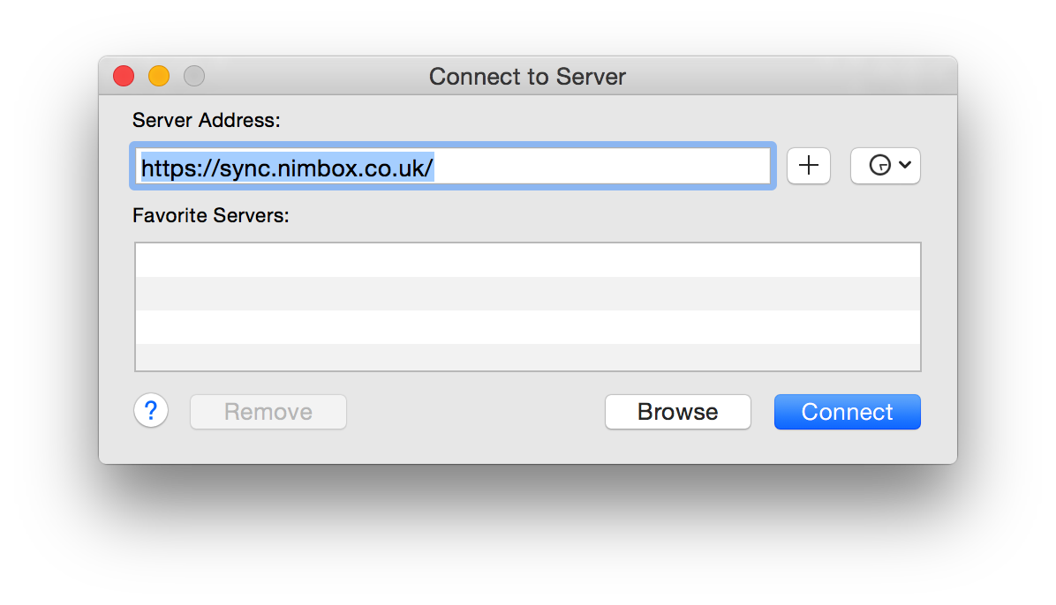Click the disabled Remove button
Image resolution: width=1056 pixels, height=605 pixels.
(x=268, y=411)
